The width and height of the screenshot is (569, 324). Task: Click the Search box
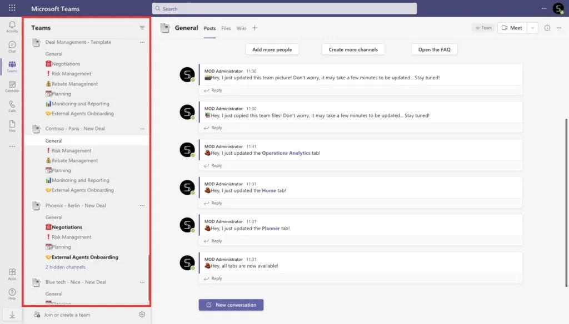pos(284,9)
